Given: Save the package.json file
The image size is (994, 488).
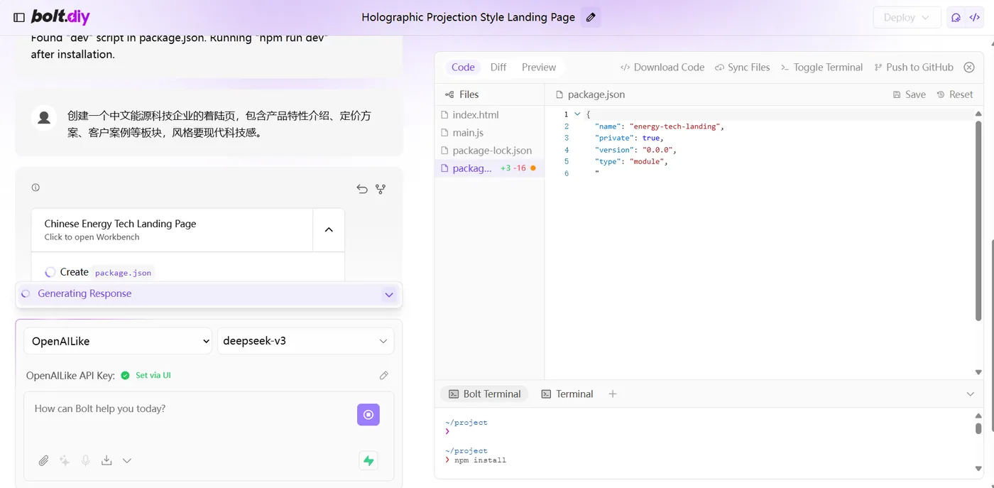Looking at the screenshot, I should [x=909, y=94].
